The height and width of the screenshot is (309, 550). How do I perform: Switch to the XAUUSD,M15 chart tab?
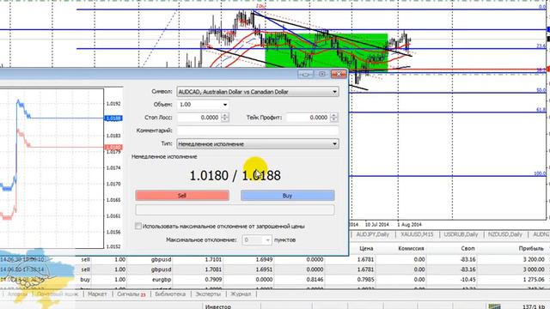coord(417,234)
